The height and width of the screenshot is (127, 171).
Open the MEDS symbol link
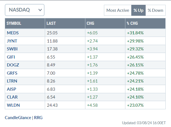tap(13, 33)
